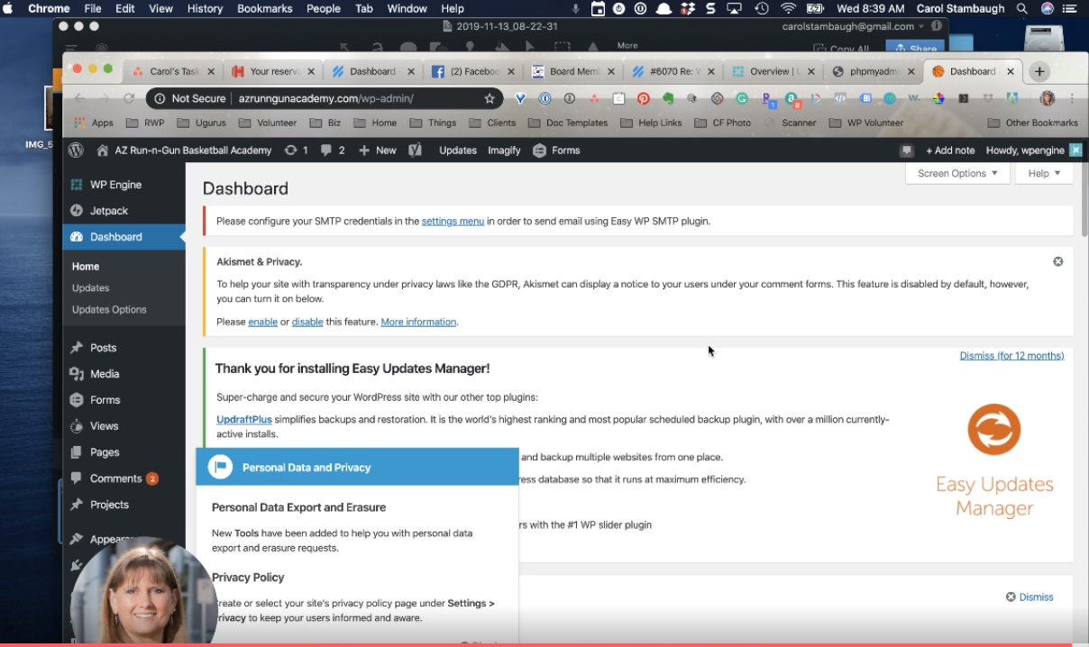
Task: Open Time Machine menu bar icon
Action: click(762, 8)
